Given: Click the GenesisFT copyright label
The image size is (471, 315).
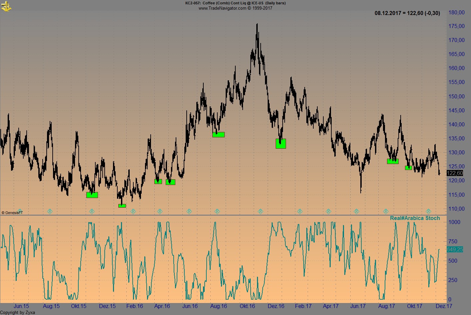Looking at the screenshot, I should click(12, 213).
